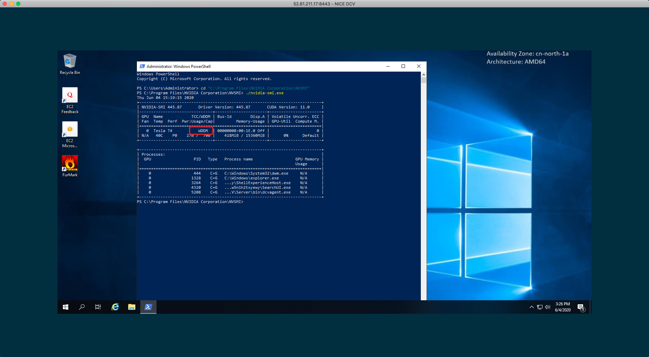
Task: Select the PowerShell taskbar button
Action: tap(148, 307)
